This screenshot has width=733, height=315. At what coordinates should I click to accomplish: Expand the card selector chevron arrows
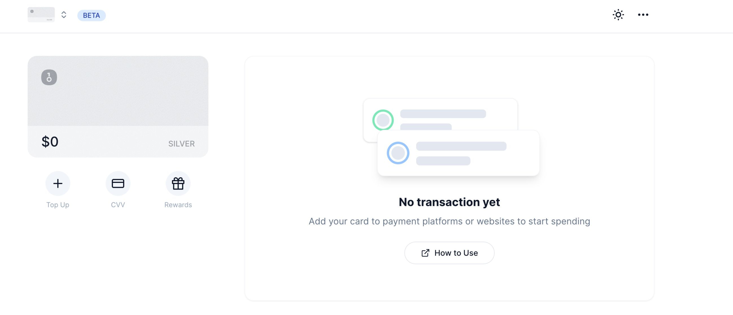tap(64, 15)
